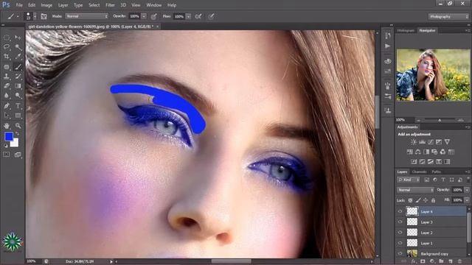472x265 pixels.
Task: Toggle lock all padlock
Action: tap(433, 200)
